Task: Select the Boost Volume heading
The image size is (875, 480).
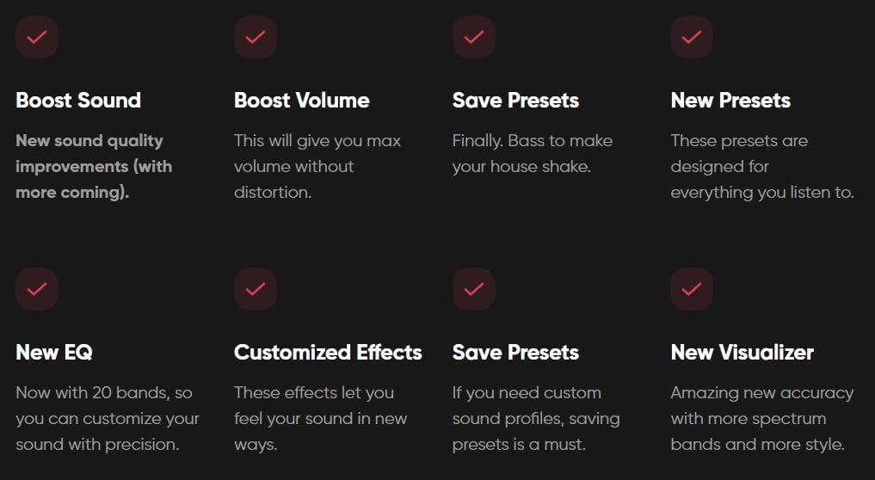Action: pyautogui.click(x=302, y=101)
